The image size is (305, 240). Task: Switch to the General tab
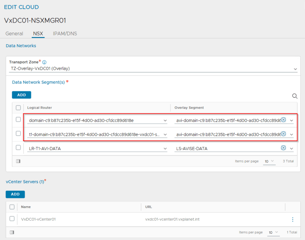click(14, 33)
